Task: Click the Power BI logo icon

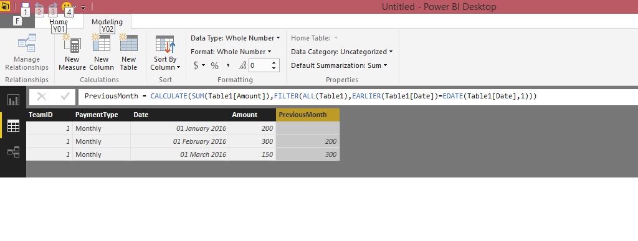Action: [5, 6]
